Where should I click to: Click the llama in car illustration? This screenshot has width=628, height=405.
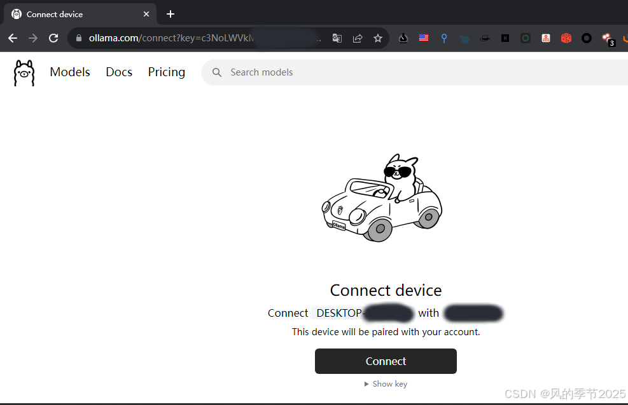coord(382,198)
